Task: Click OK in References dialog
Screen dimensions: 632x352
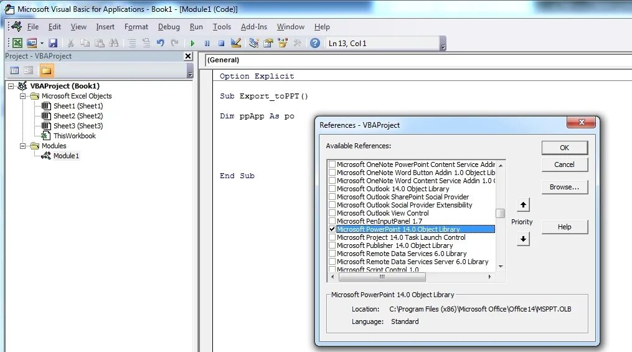Action: click(x=564, y=148)
